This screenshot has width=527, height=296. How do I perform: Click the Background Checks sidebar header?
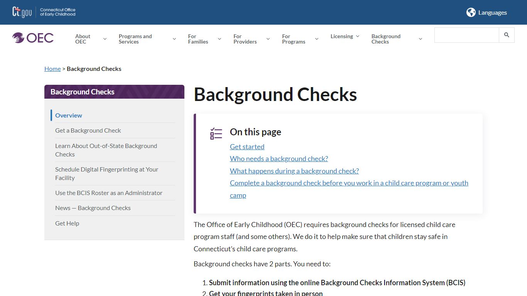(114, 92)
